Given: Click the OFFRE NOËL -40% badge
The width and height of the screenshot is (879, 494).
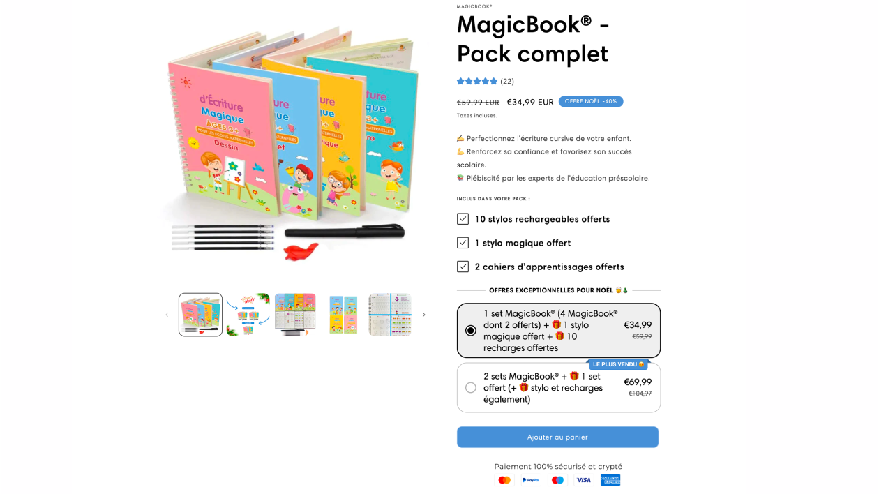Looking at the screenshot, I should [x=591, y=101].
